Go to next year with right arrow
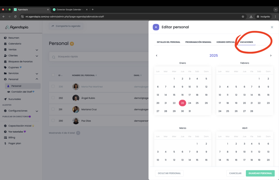279x180 pixels. [x=271, y=56]
